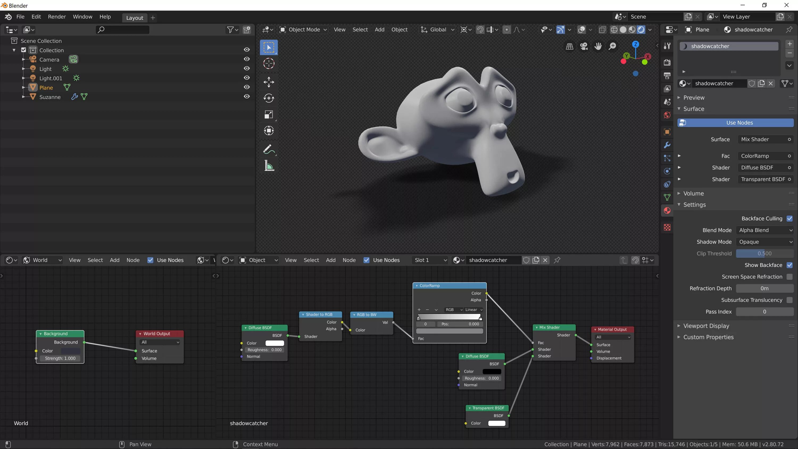Toggle camera view icon in viewport
This screenshot has height=449, width=798.
click(584, 47)
